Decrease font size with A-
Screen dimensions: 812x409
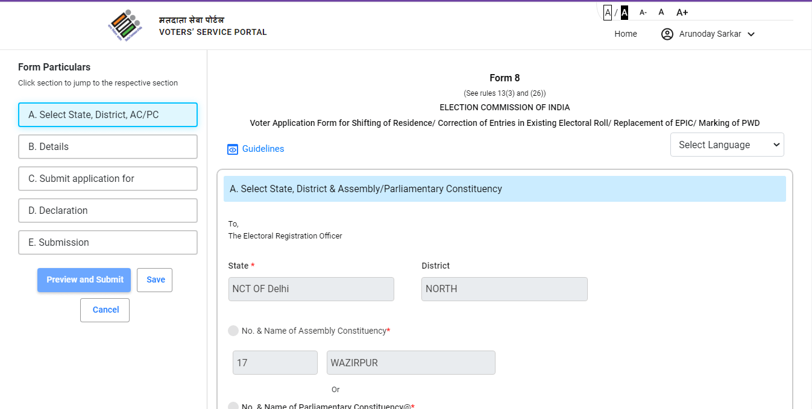pos(643,12)
